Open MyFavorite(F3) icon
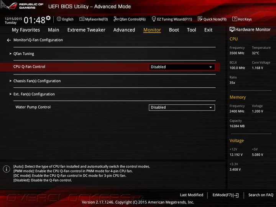The width and height of the screenshot is (276, 207). (82, 19)
